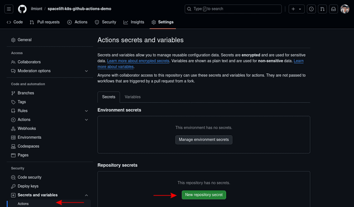354x207 pixels.
Task: Select the Secrets tab
Action: 108,97
